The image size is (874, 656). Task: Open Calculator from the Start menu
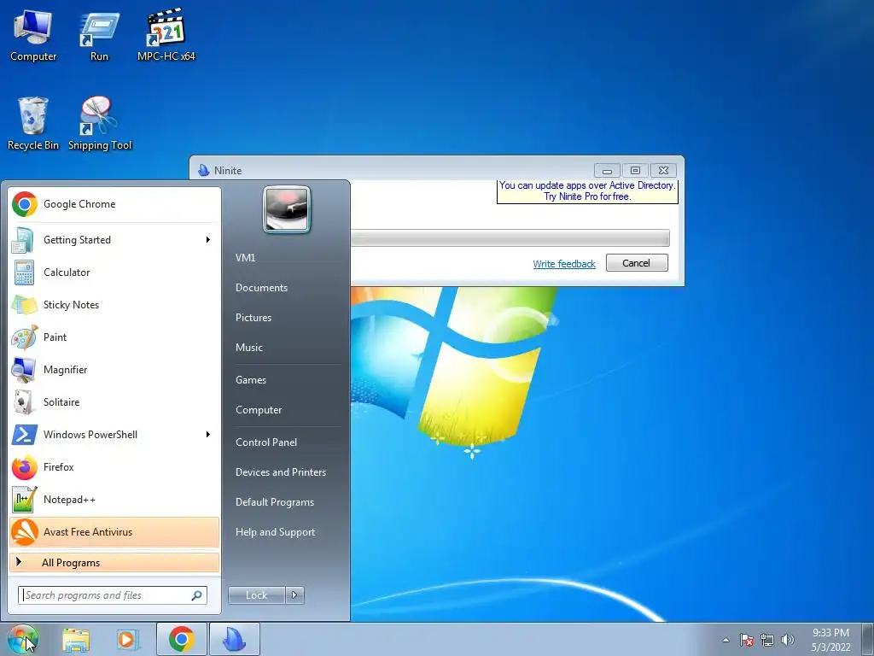tap(114, 272)
